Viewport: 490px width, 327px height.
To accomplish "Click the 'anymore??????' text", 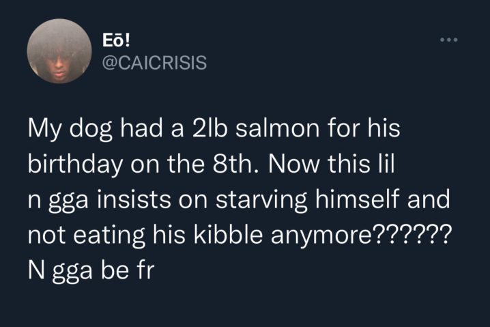I will [x=361, y=236].
